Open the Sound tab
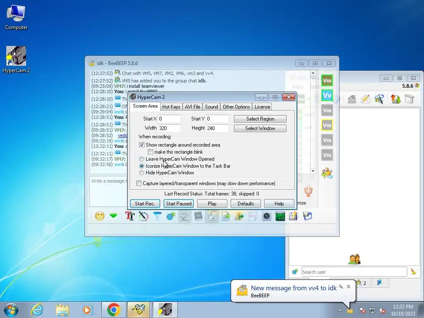This screenshot has width=424, height=318. (212, 107)
